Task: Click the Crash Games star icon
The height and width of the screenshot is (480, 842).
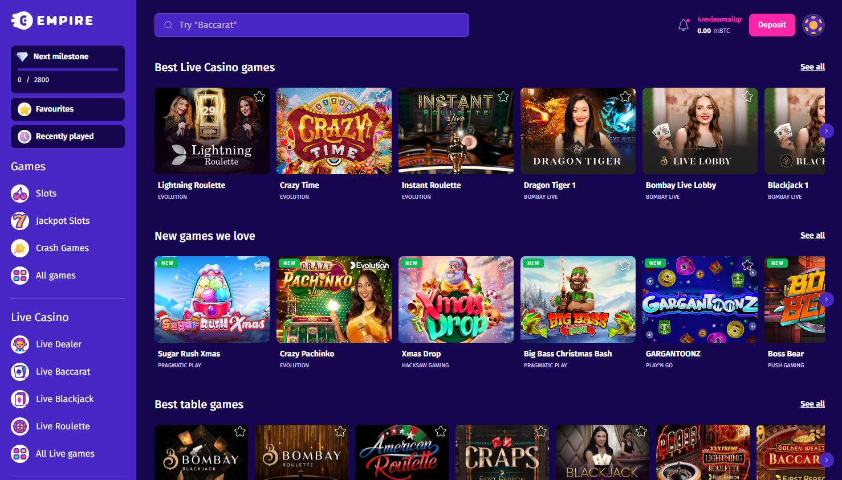Action: pos(20,248)
